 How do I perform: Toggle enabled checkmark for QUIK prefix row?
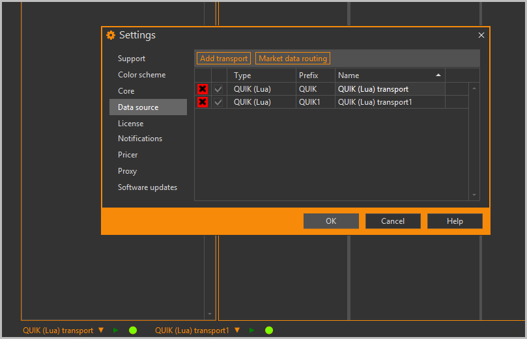pyautogui.click(x=219, y=89)
